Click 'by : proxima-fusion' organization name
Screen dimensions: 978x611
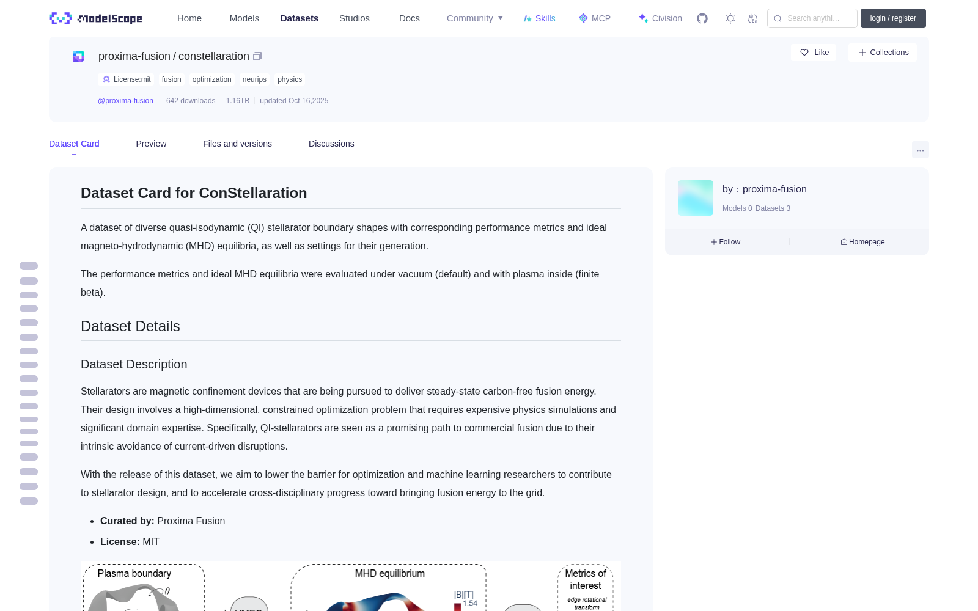(x=764, y=189)
